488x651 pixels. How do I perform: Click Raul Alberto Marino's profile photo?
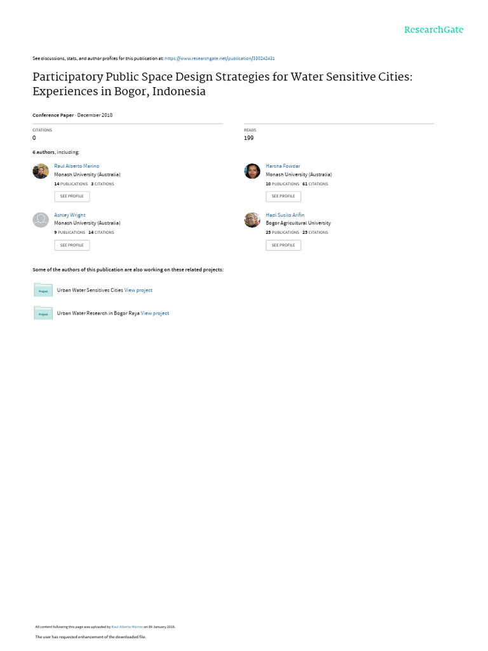[41, 171]
